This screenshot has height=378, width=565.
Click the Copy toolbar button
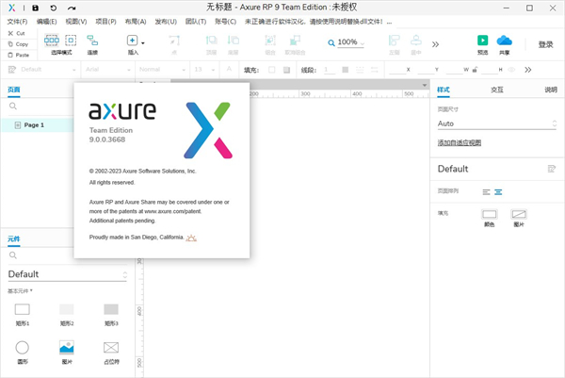click(18, 44)
